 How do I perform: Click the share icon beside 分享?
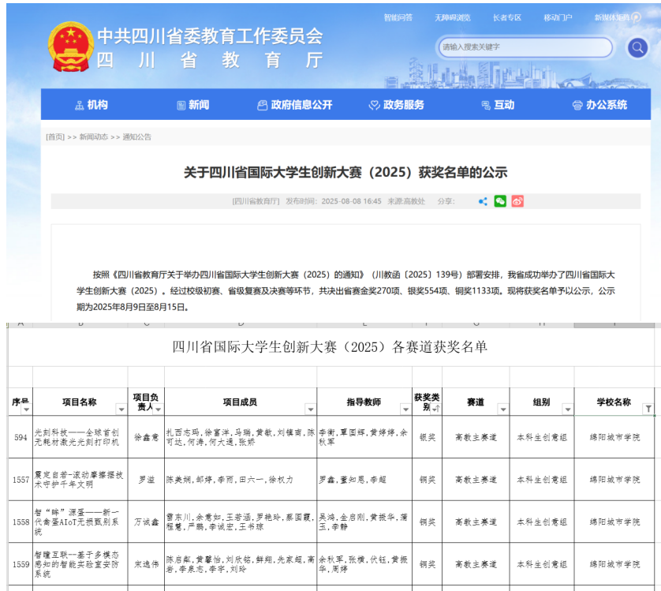[483, 201]
